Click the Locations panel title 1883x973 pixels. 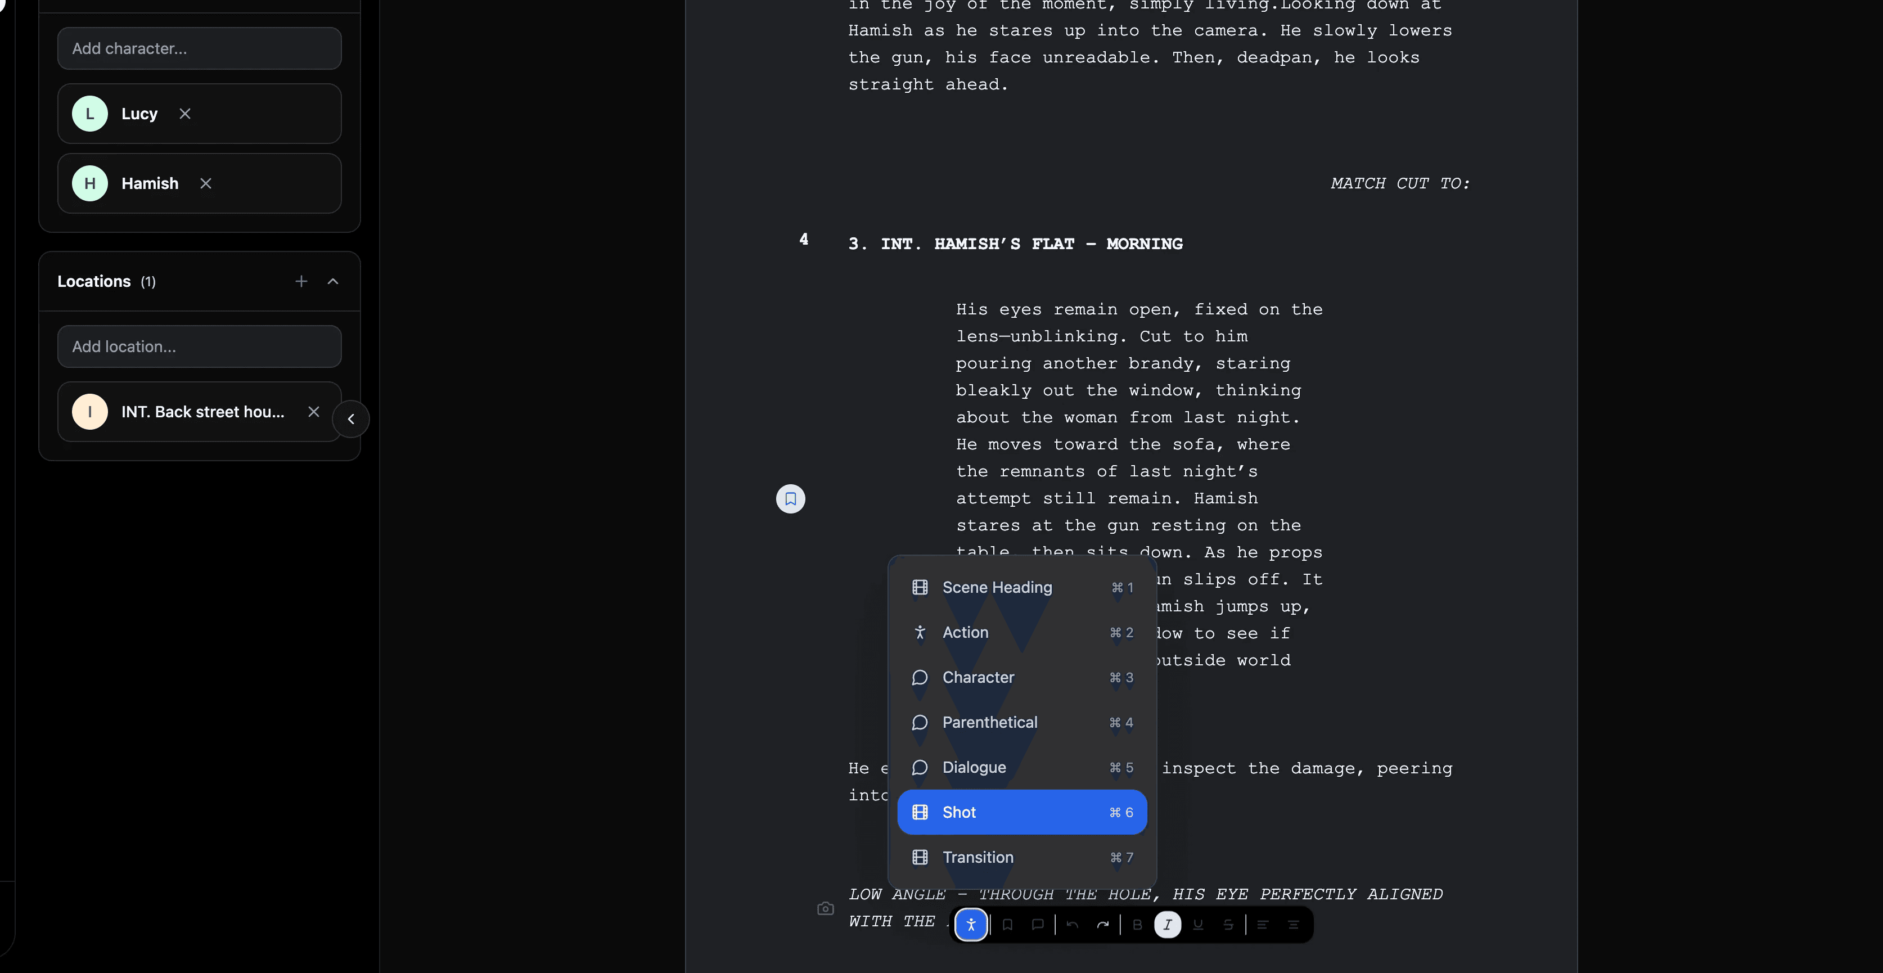click(94, 281)
